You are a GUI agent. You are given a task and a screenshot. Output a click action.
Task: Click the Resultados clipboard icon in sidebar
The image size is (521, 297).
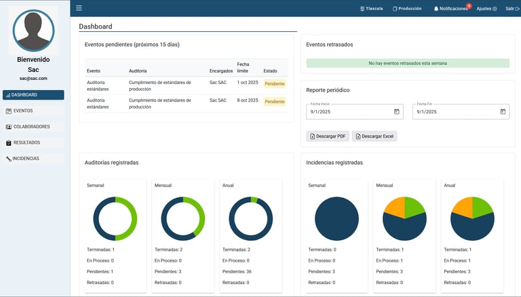[9, 143]
